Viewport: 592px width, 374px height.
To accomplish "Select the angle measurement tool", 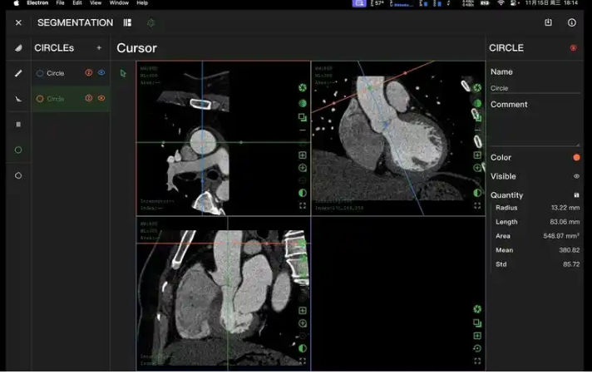I will tap(18, 99).
